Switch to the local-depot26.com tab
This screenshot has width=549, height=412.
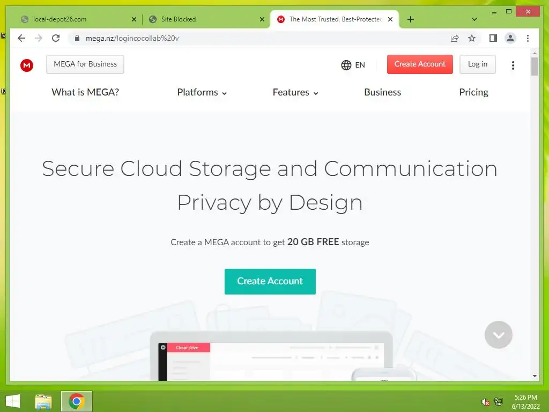point(75,19)
